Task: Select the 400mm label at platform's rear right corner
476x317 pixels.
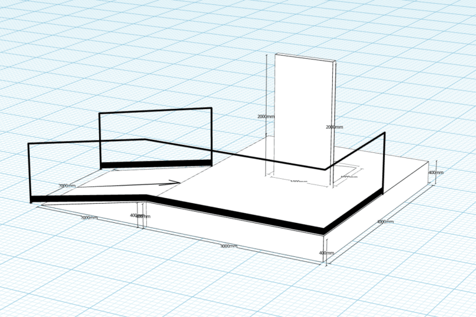Action: [436, 172]
